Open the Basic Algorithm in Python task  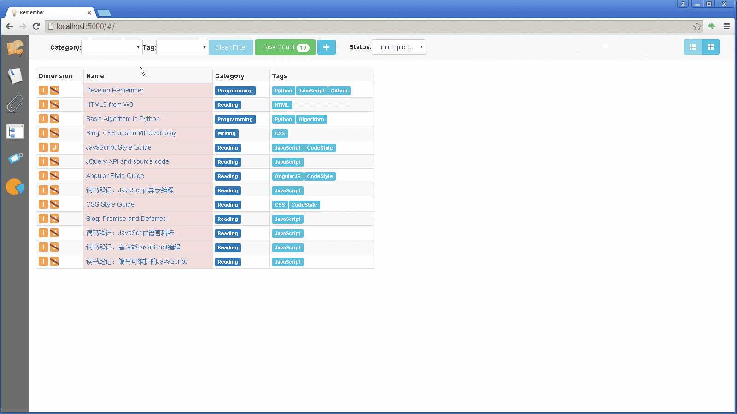(123, 119)
